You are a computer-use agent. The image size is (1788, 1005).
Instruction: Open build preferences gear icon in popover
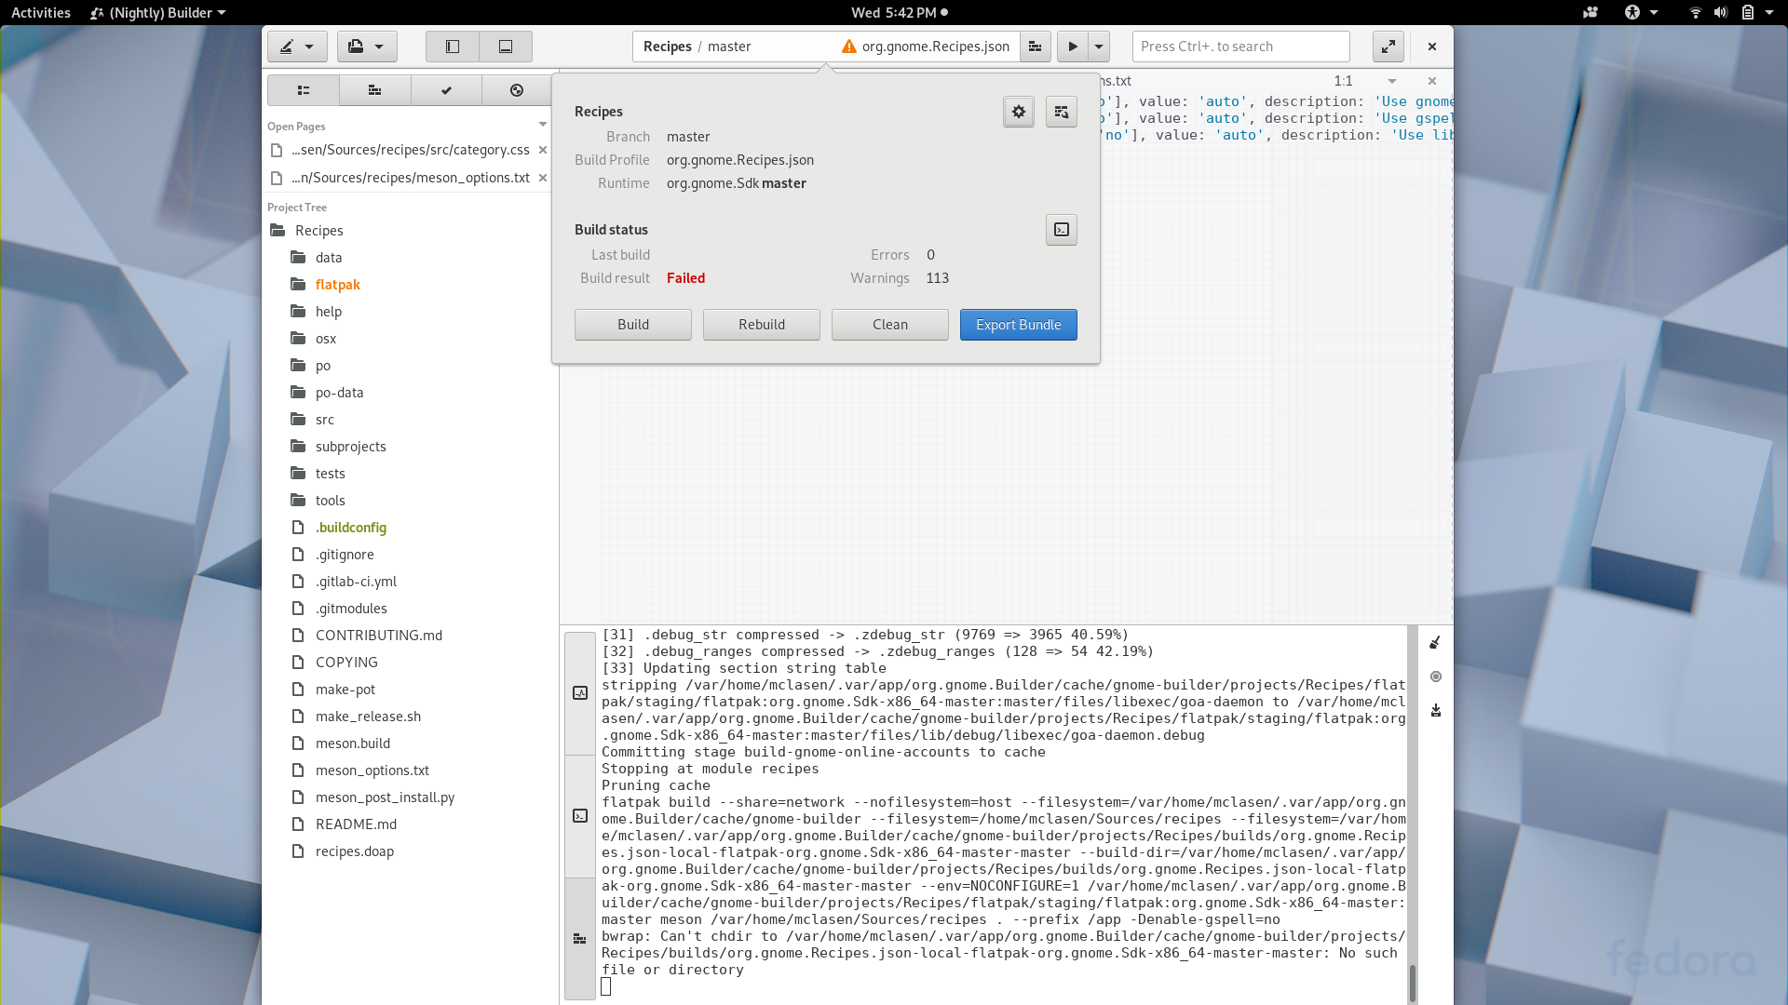[x=1019, y=112]
